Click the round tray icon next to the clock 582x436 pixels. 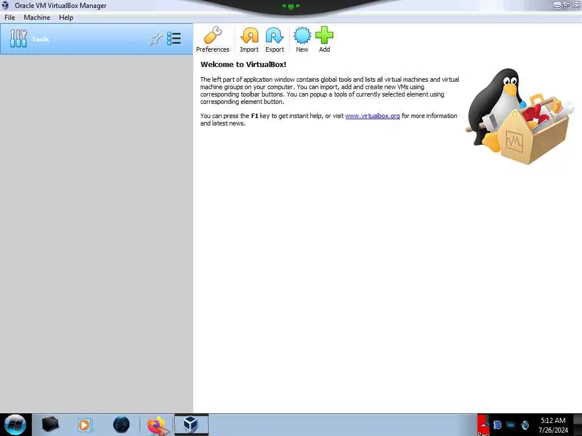pos(525,425)
